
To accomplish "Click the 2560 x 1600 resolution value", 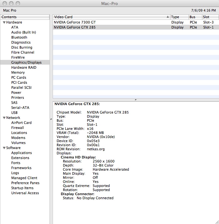I will pyautogui.click(x=104, y=162).
